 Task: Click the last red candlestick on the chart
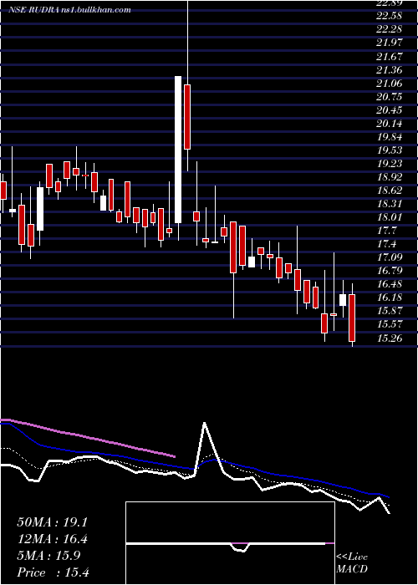point(352,318)
